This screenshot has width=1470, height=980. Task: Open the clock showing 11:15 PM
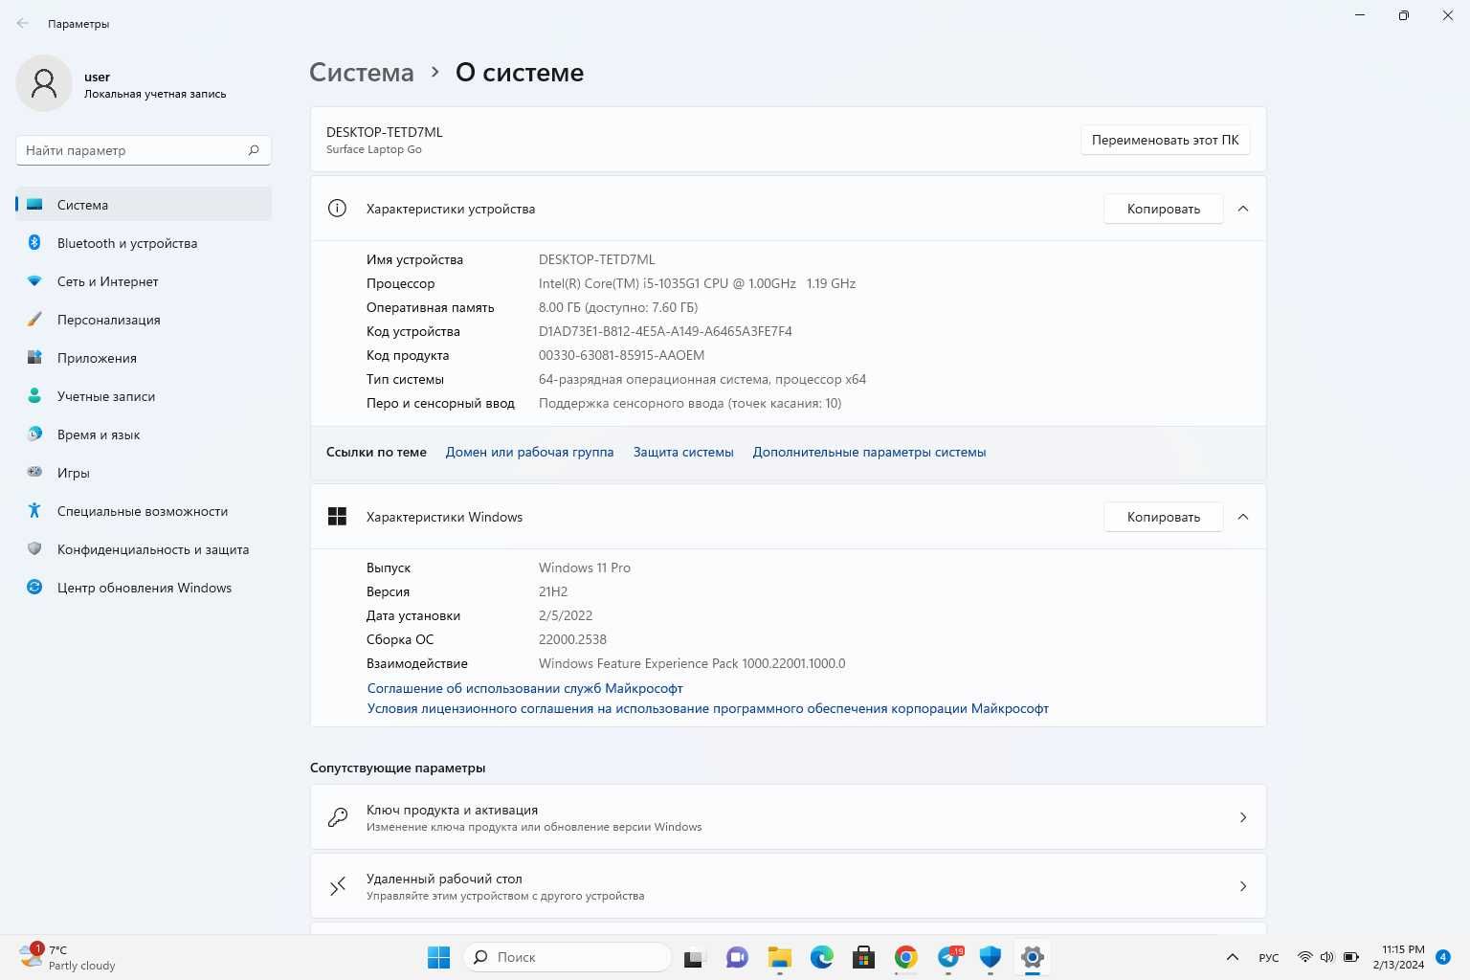click(x=1398, y=957)
